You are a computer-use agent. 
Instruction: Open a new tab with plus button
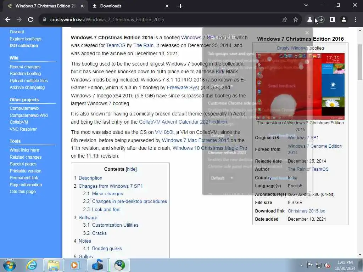[x=180, y=6]
